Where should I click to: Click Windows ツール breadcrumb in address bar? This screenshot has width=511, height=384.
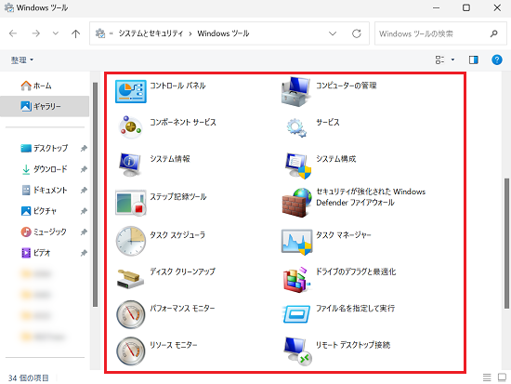click(223, 33)
